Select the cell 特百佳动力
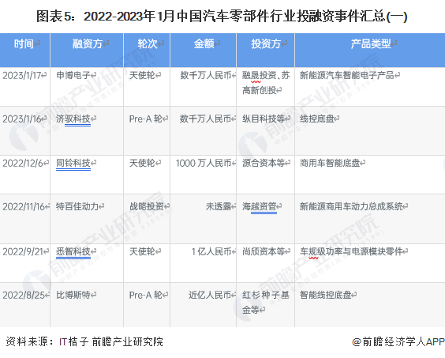The width and height of the screenshot is (445, 358). (87, 219)
